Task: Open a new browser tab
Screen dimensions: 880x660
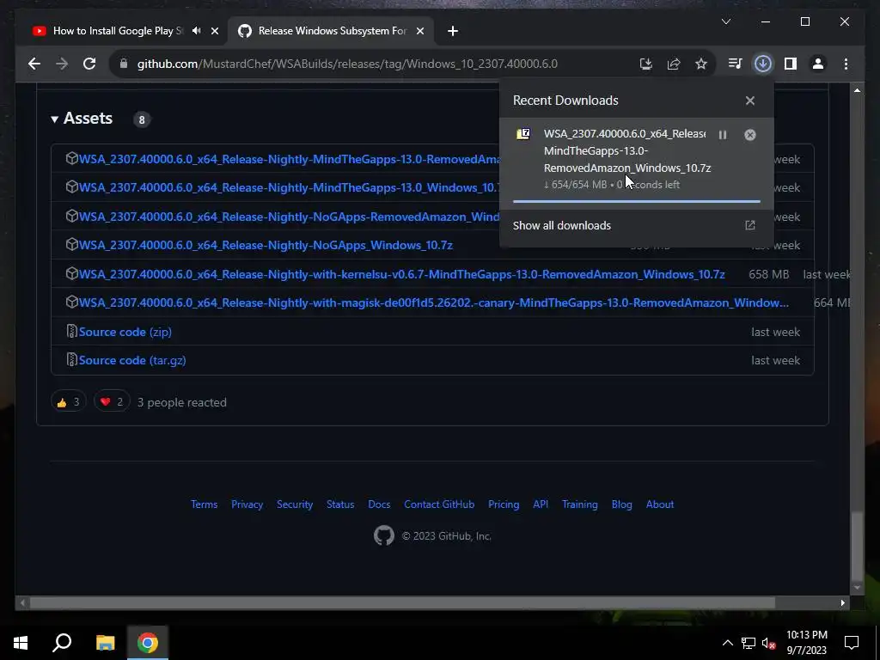Action: [x=453, y=31]
